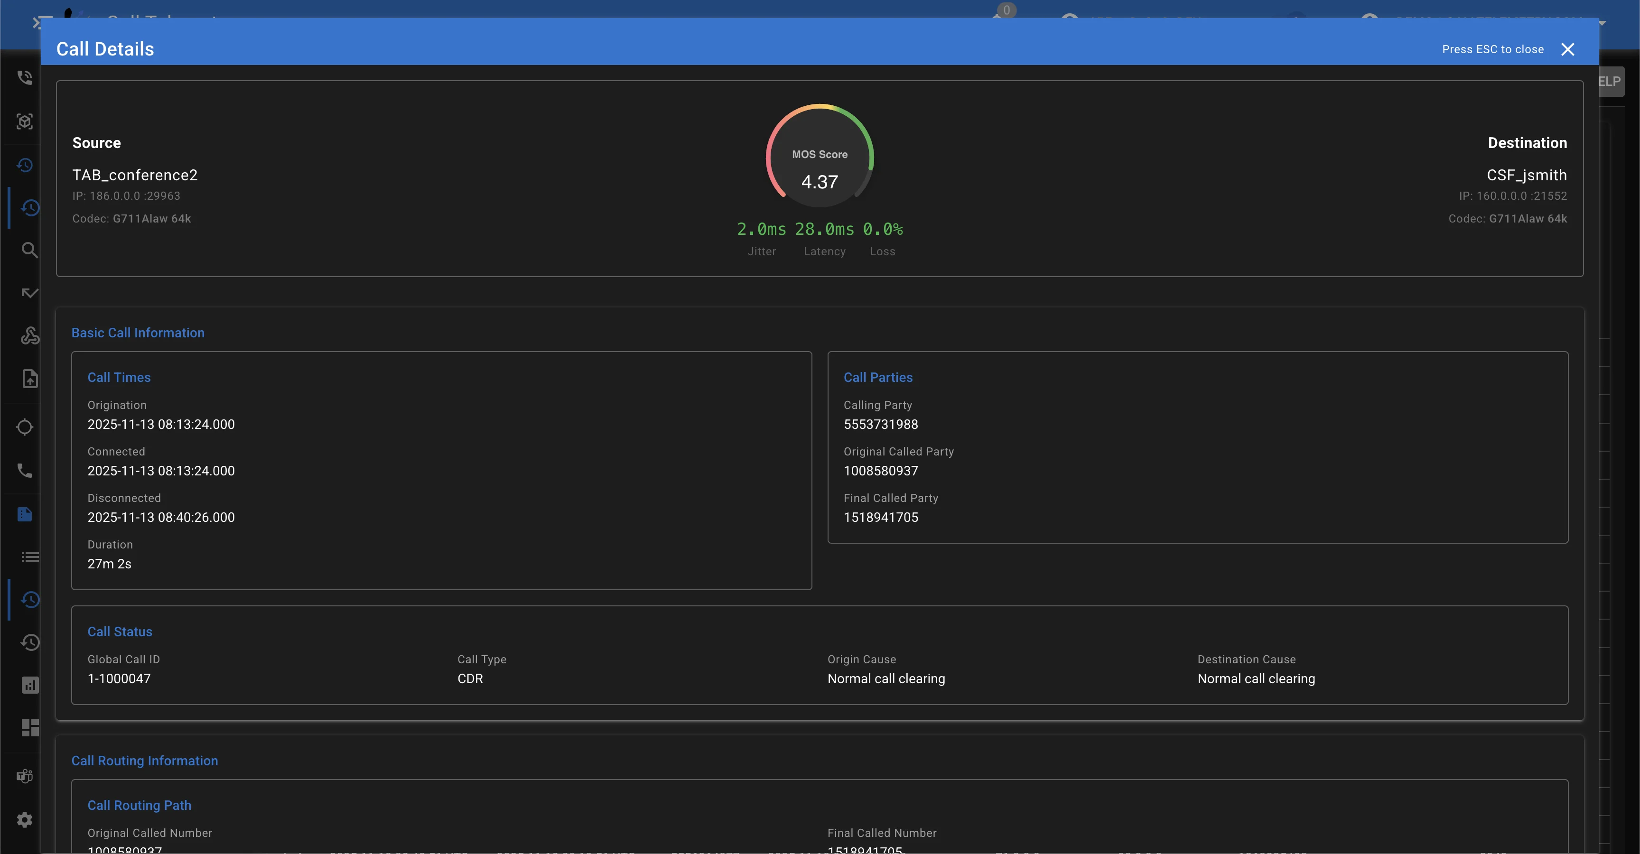Click Disconnected time 2025-11-13 08:40:26.000
The image size is (1640, 854).
pyautogui.click(x=161, y=517)
